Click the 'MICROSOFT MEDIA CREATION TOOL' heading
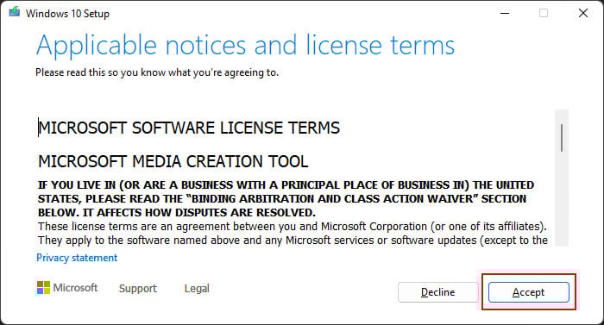604x325 pixels. pos(173,161)
